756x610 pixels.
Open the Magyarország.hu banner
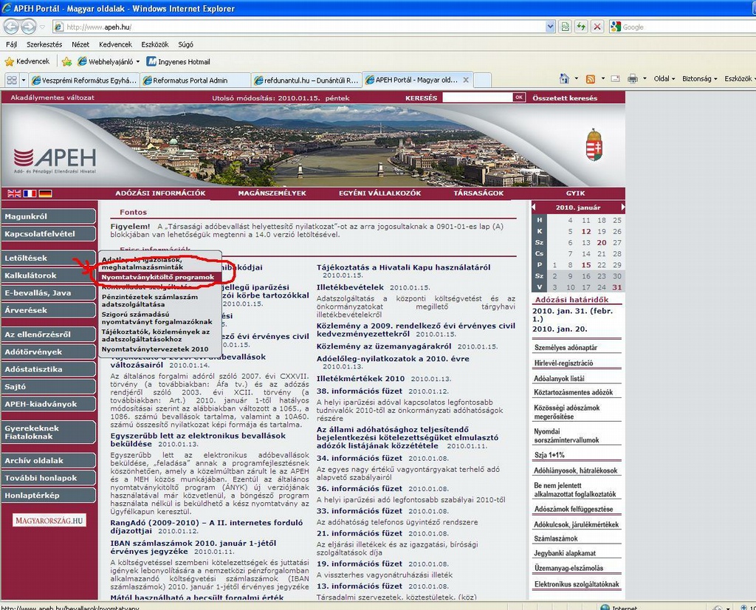pos(49,521)
